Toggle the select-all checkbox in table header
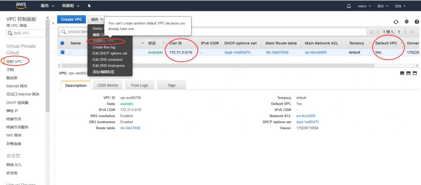The image size is (421, 185). 62,43
